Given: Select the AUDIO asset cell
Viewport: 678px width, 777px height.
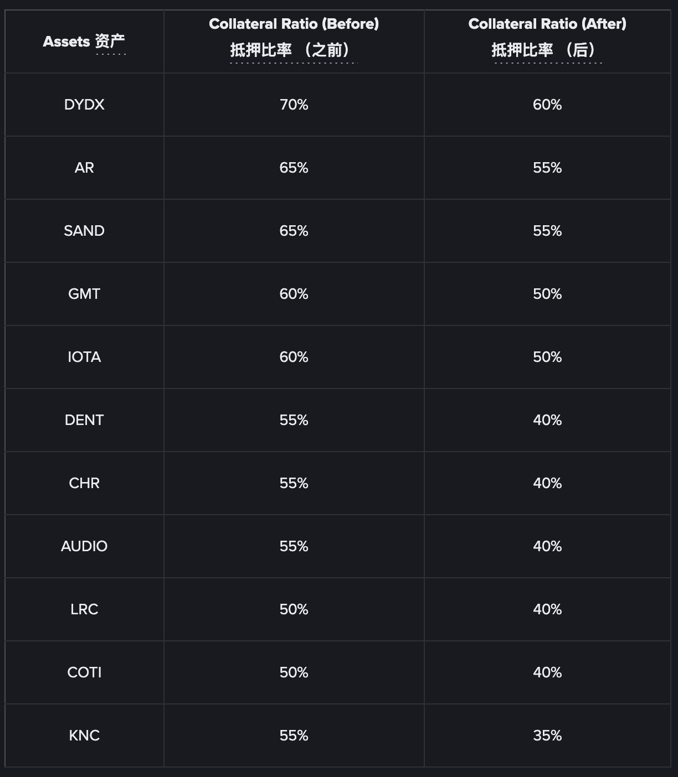Looking at the screenshot, I should [x=84, y=546].
